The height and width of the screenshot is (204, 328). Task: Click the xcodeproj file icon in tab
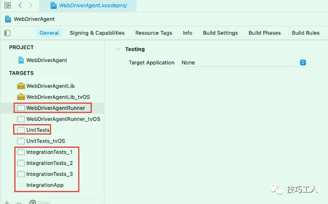point(53,5)
